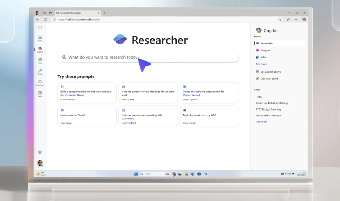Open the Windows Start button

[136, 174]
